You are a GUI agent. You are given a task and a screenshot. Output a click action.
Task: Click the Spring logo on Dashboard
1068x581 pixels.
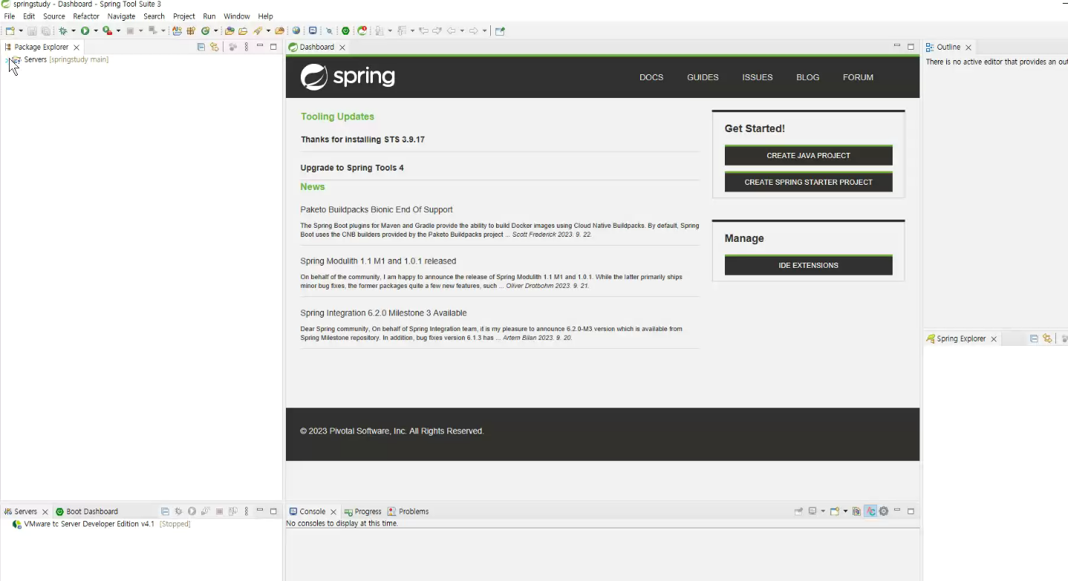348,77
